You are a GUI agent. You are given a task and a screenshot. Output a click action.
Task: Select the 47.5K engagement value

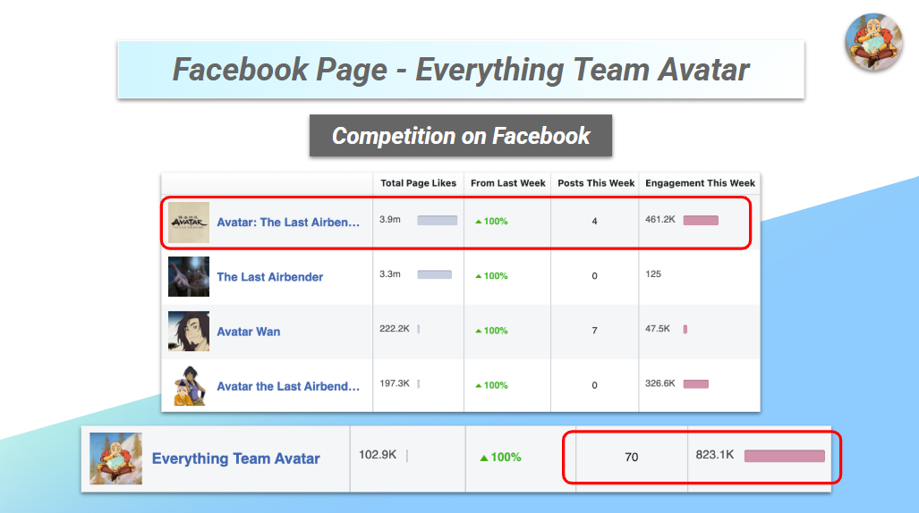(x=658, y=329)
